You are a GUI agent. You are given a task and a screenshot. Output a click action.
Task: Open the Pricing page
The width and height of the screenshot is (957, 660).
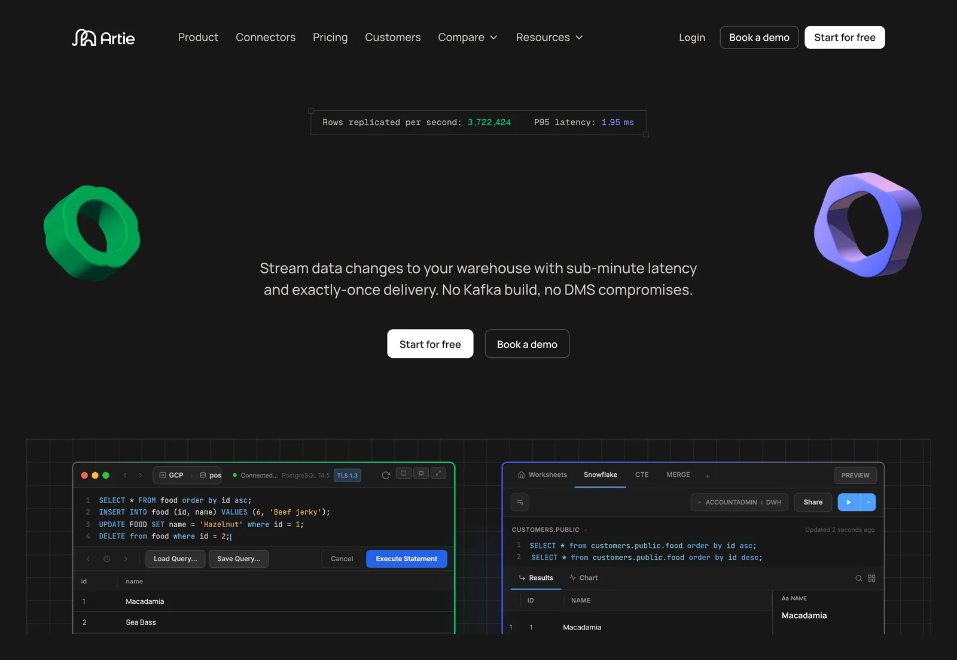(x=330, y=37)
